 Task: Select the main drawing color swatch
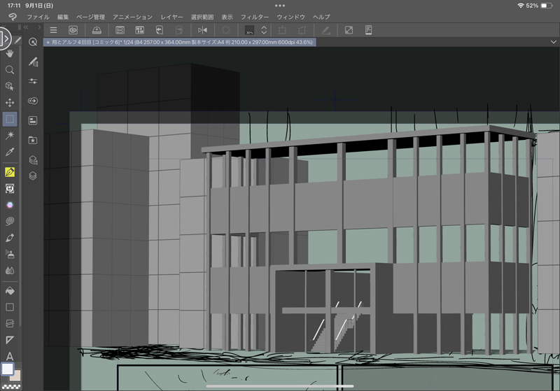[x=7, y=369]
